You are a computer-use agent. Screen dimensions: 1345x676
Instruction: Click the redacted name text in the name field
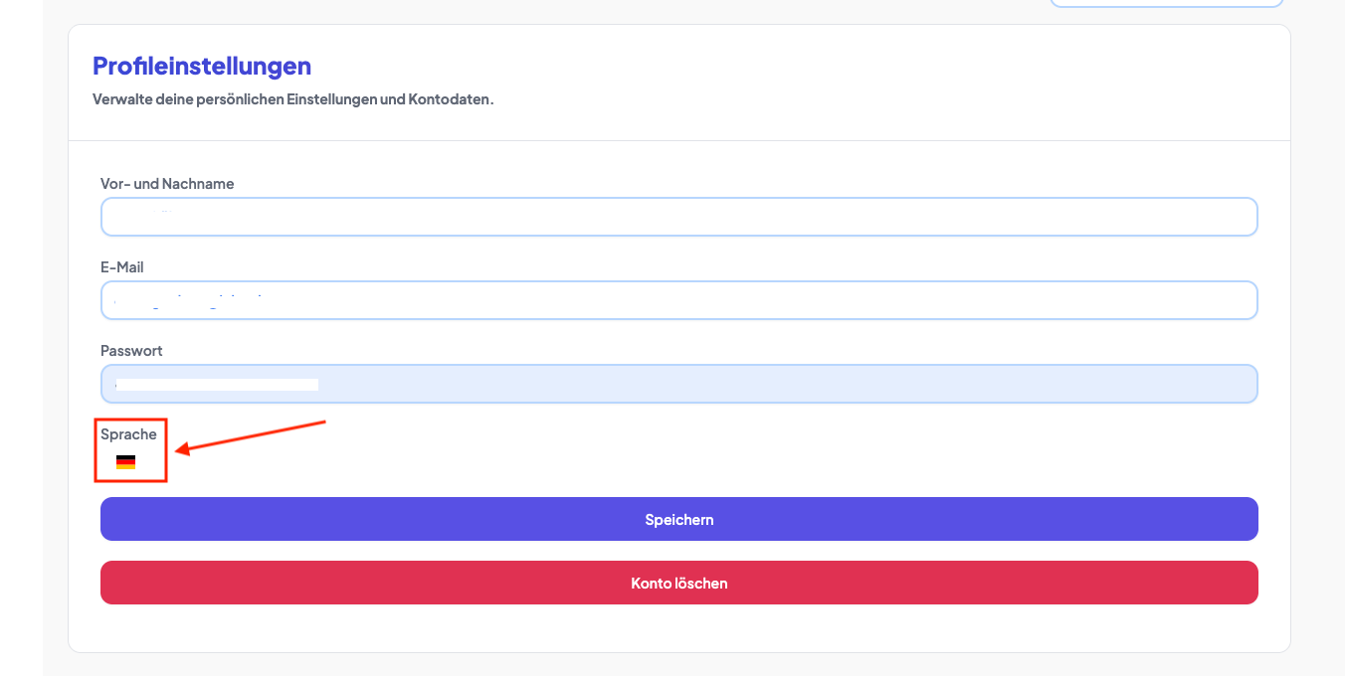pyautogui.click(x=143, y=212)
